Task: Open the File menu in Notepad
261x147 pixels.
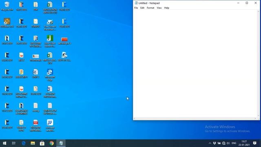Action: (136, 8)
